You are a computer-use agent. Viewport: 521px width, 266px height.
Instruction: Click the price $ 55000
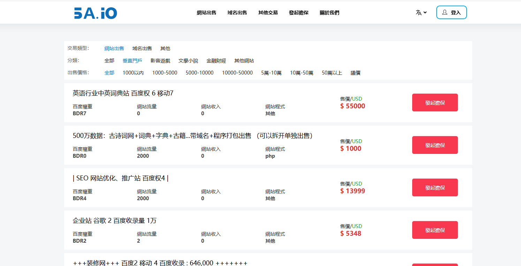point(353,106)
